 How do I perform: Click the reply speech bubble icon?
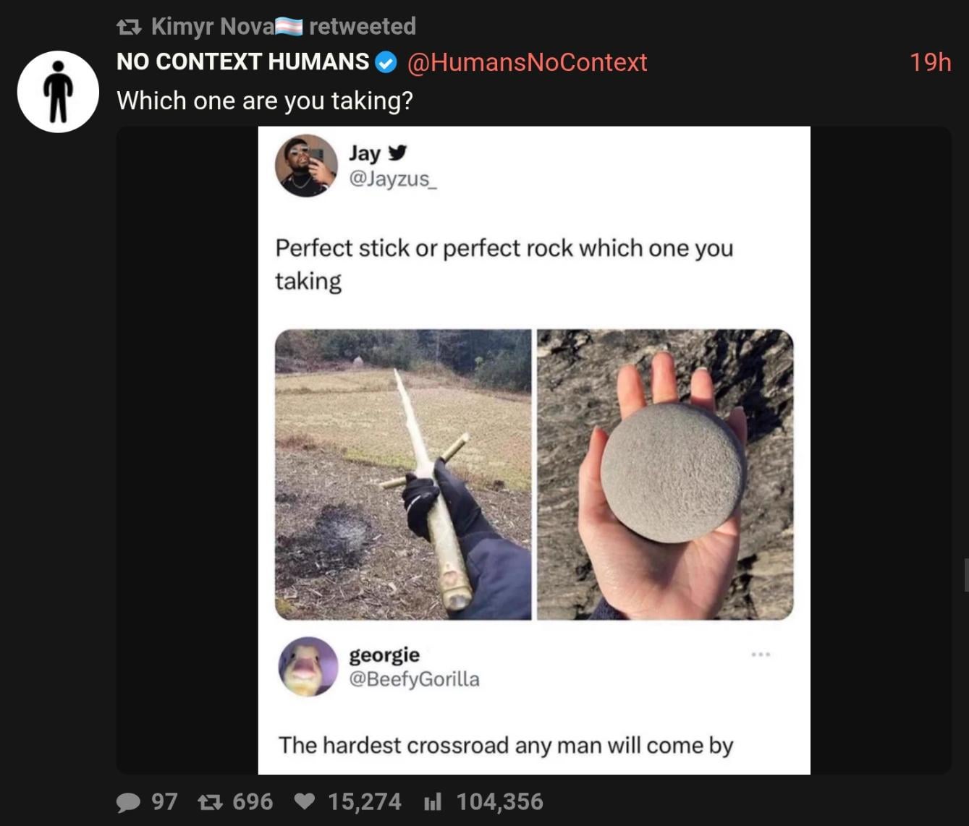click(x=129, y=802)
